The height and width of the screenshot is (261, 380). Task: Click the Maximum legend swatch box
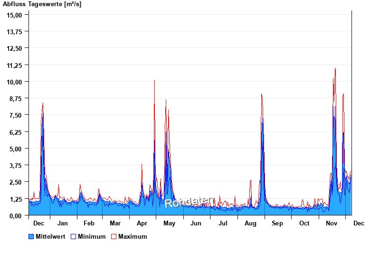114,236
